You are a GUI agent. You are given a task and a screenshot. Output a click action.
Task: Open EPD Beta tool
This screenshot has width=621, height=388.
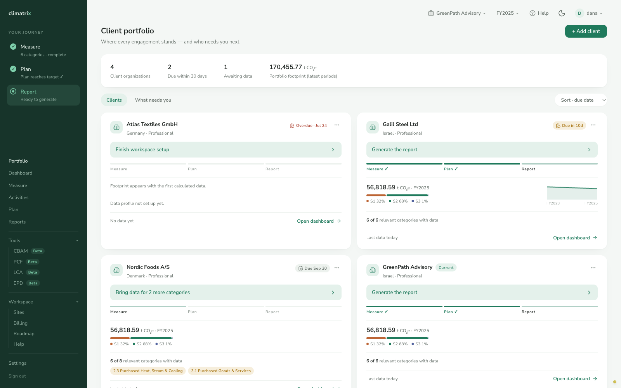[x=26, y=283]
